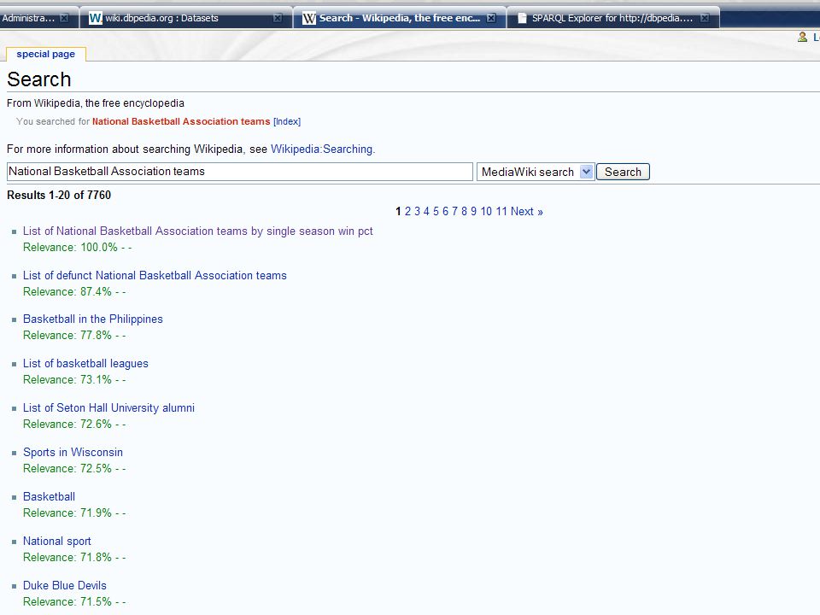Go to results page 4

point(426,211)
